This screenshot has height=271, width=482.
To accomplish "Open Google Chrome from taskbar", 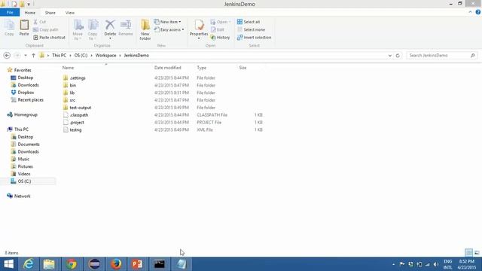I will (x=72, y=264).
